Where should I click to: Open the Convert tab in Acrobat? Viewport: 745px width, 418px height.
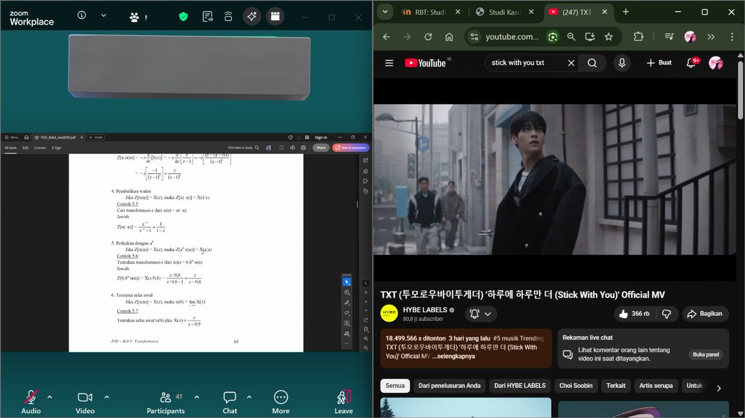[x=40, y=148]
